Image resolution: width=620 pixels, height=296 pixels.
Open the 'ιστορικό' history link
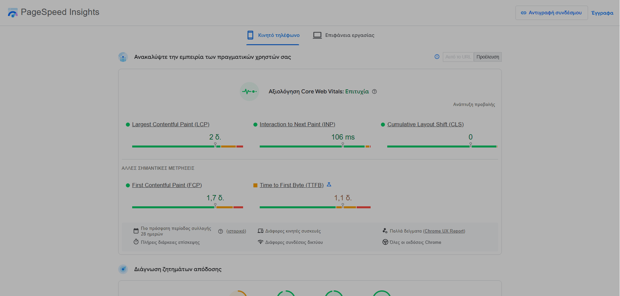[x=236, y=231]
